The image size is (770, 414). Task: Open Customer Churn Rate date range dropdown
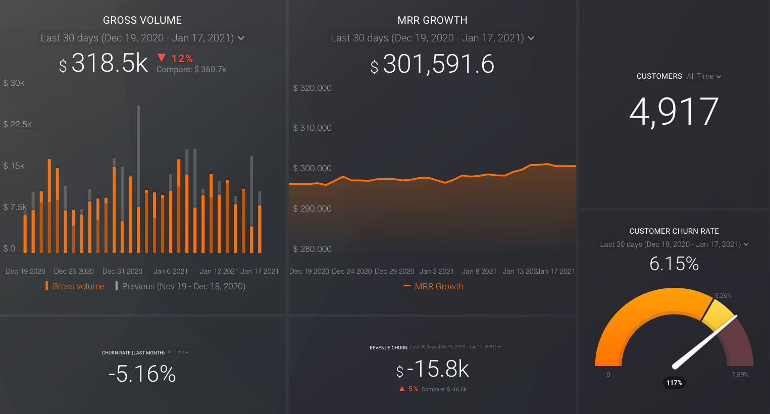[674, 244]
